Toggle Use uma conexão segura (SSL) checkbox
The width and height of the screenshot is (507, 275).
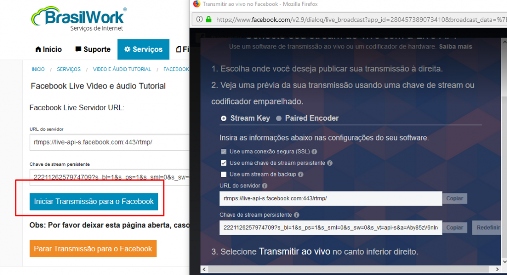coord(223,151)
